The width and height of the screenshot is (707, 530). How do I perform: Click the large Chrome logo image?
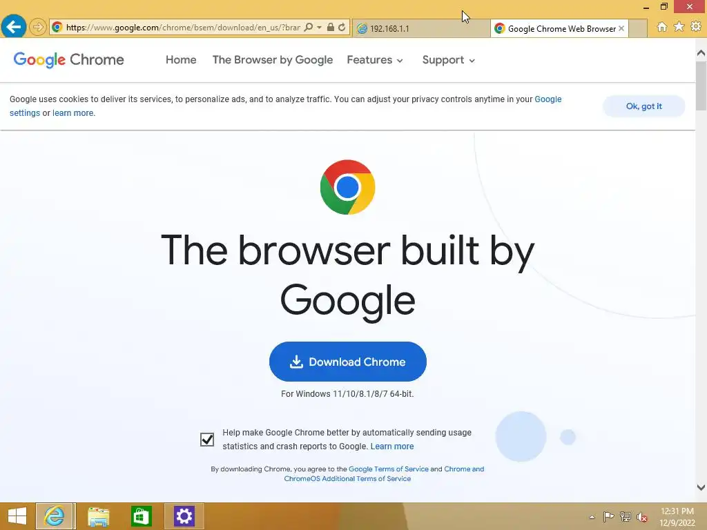tap(347, 187)
